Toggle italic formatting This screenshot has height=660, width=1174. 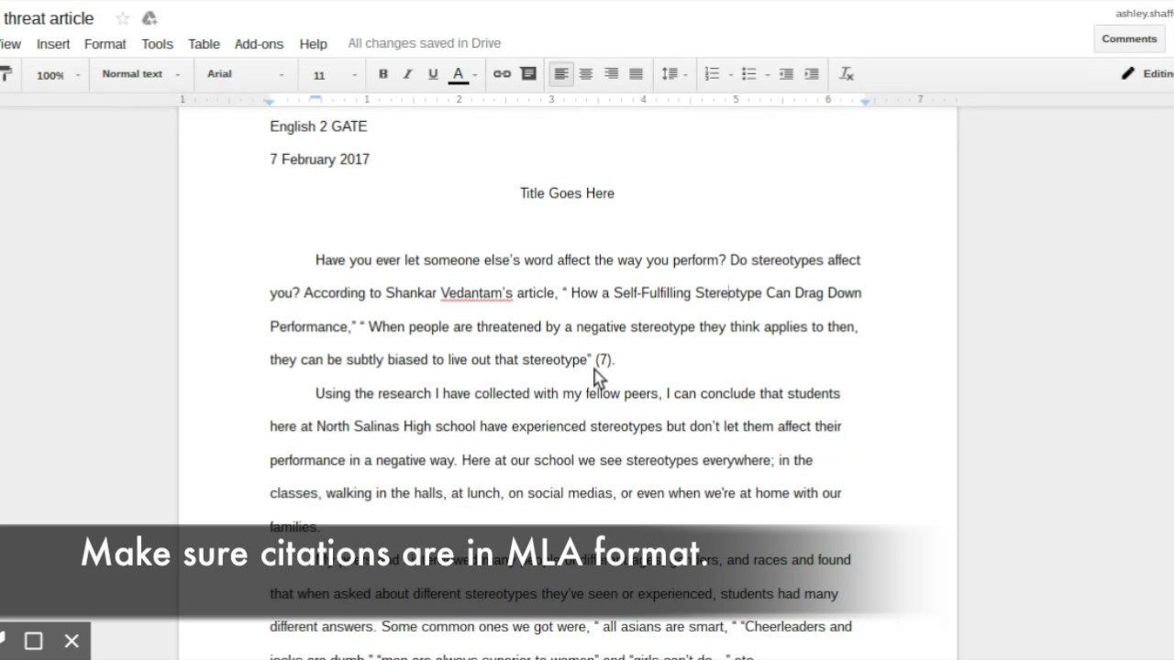point(408,74)
